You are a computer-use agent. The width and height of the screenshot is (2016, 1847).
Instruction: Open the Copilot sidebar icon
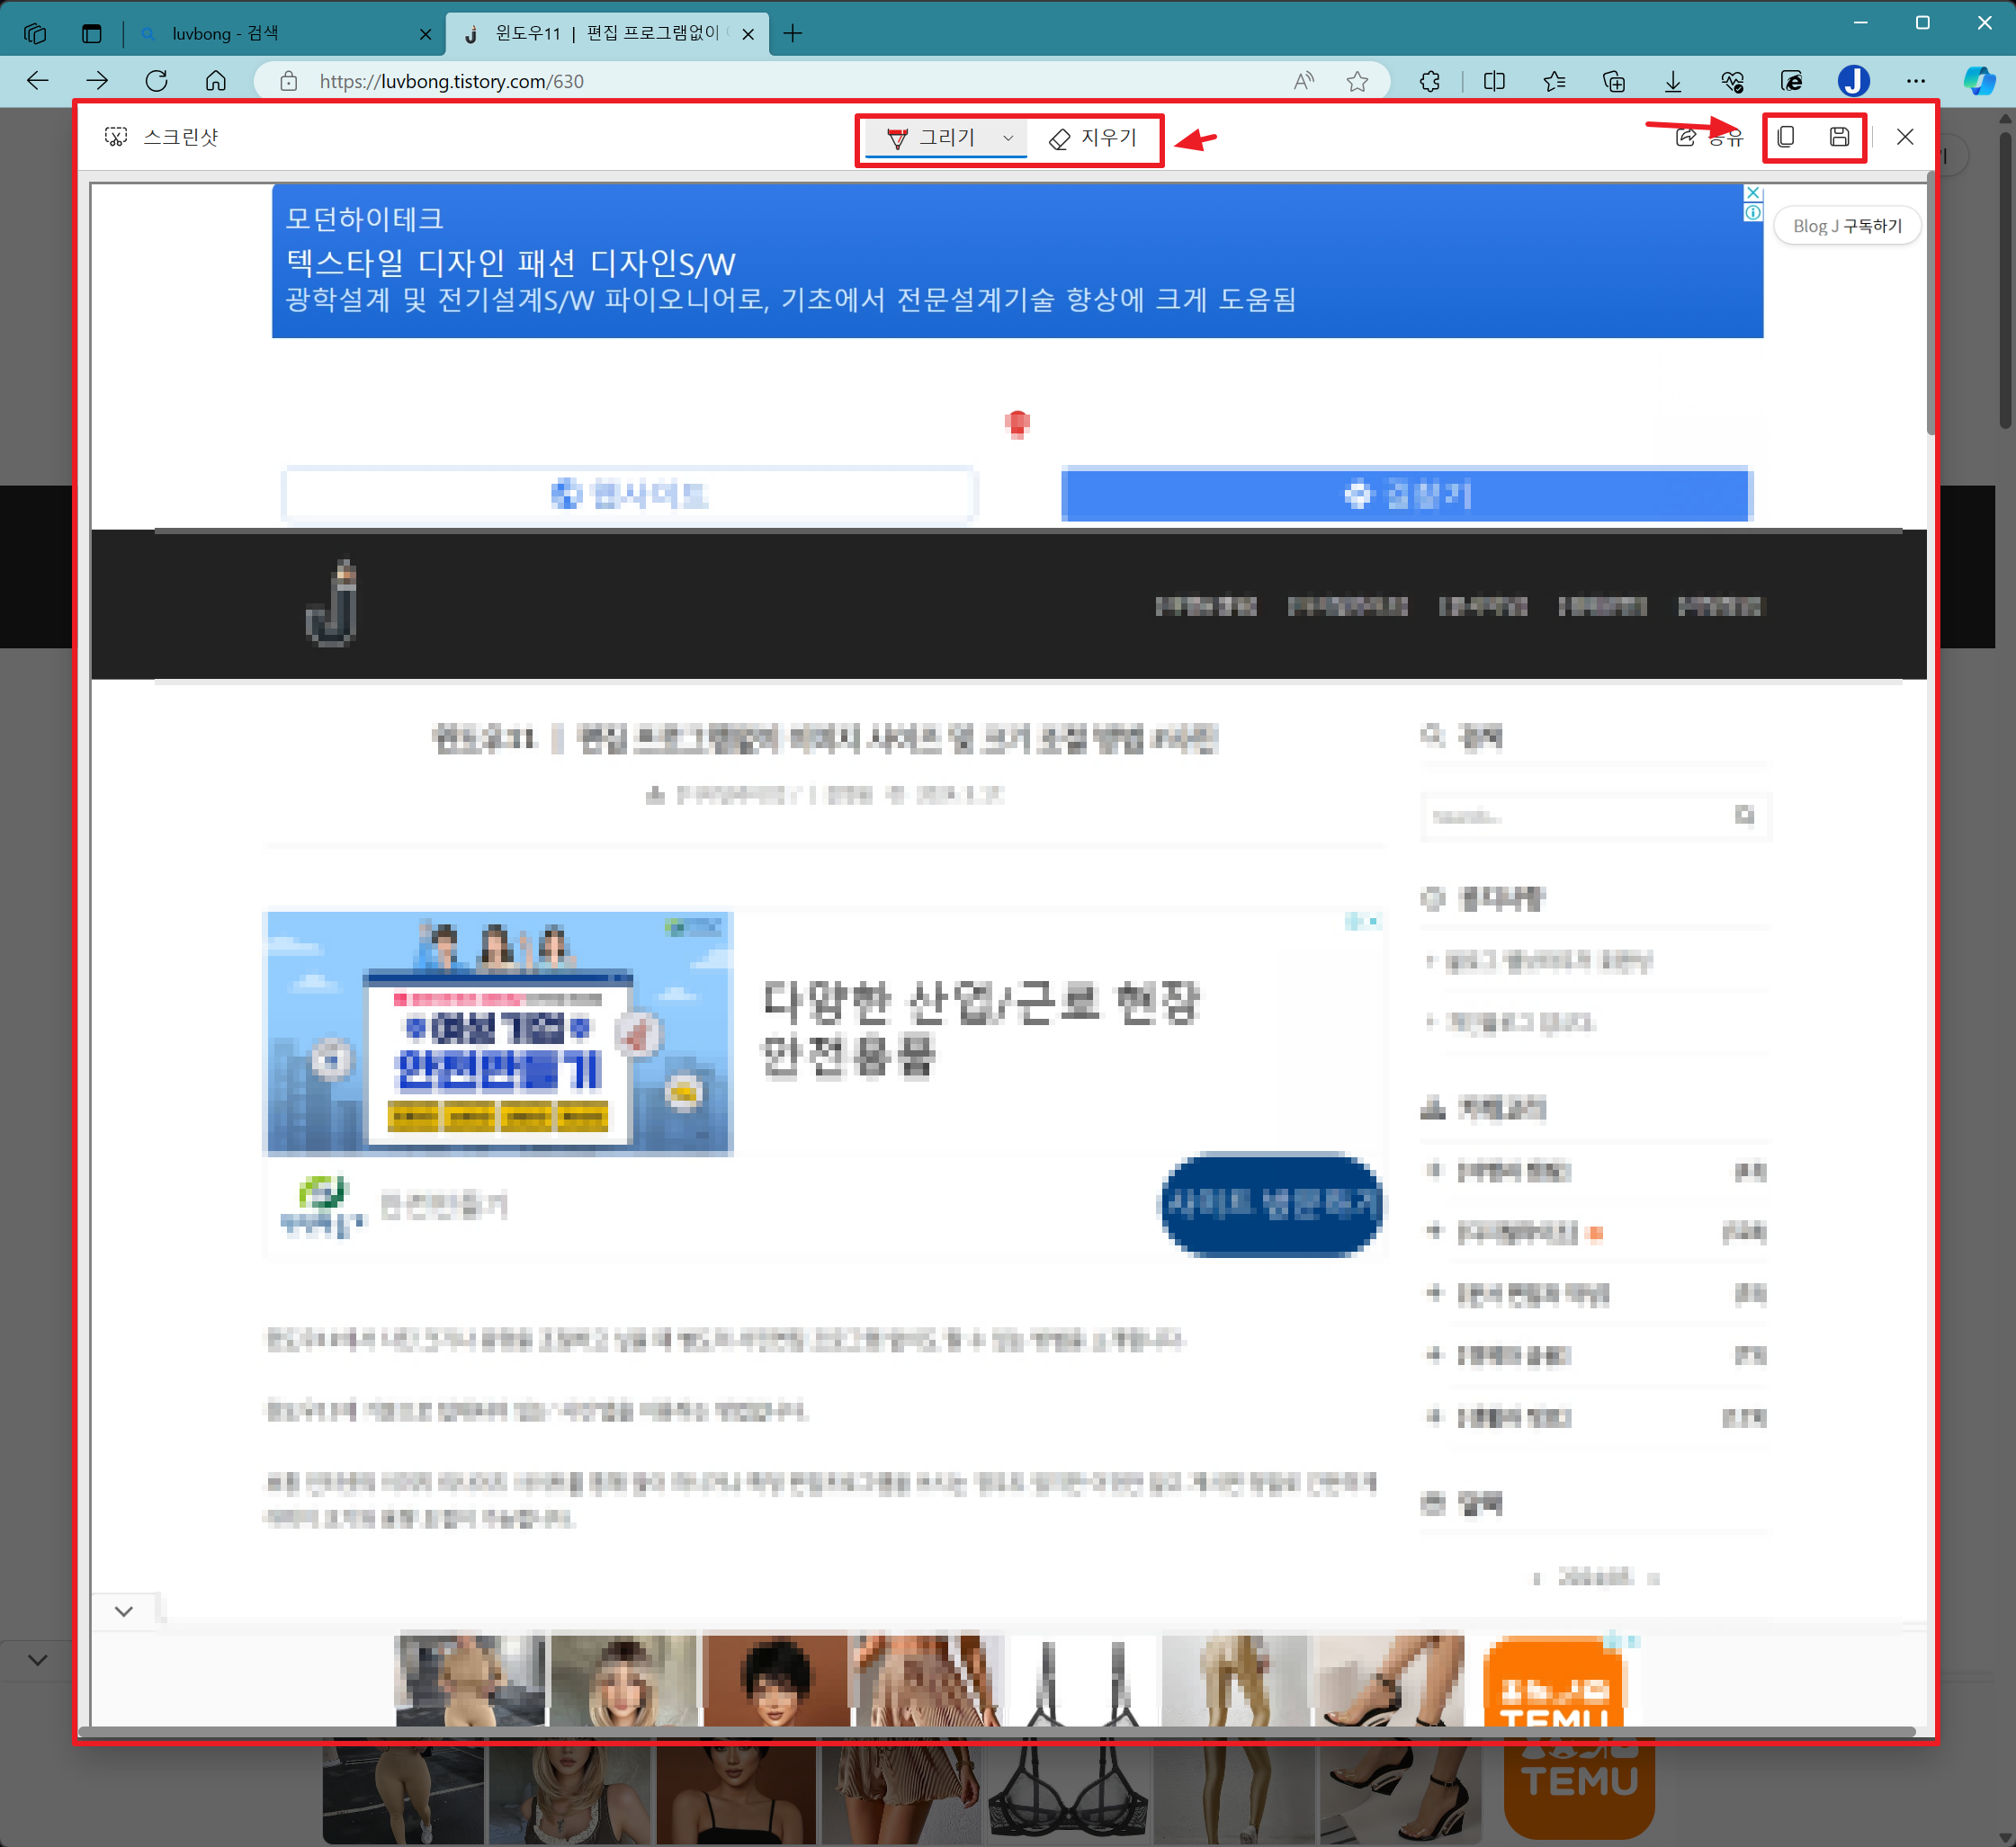[x=1979, y=81]
